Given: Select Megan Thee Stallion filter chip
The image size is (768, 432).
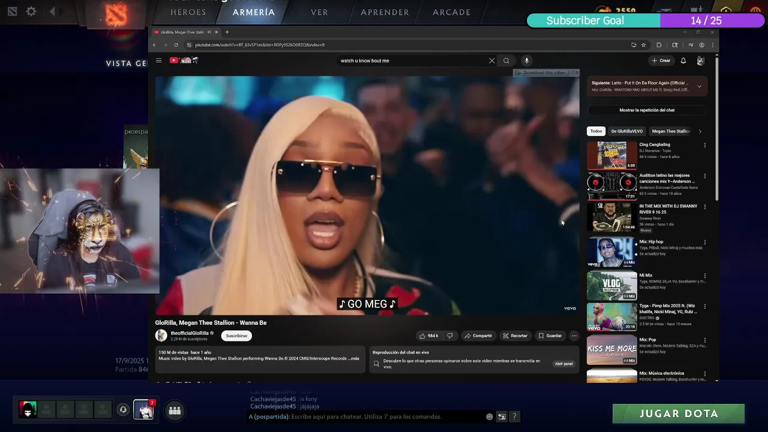Looking at the screenshot, I should (x=671, y=131).
